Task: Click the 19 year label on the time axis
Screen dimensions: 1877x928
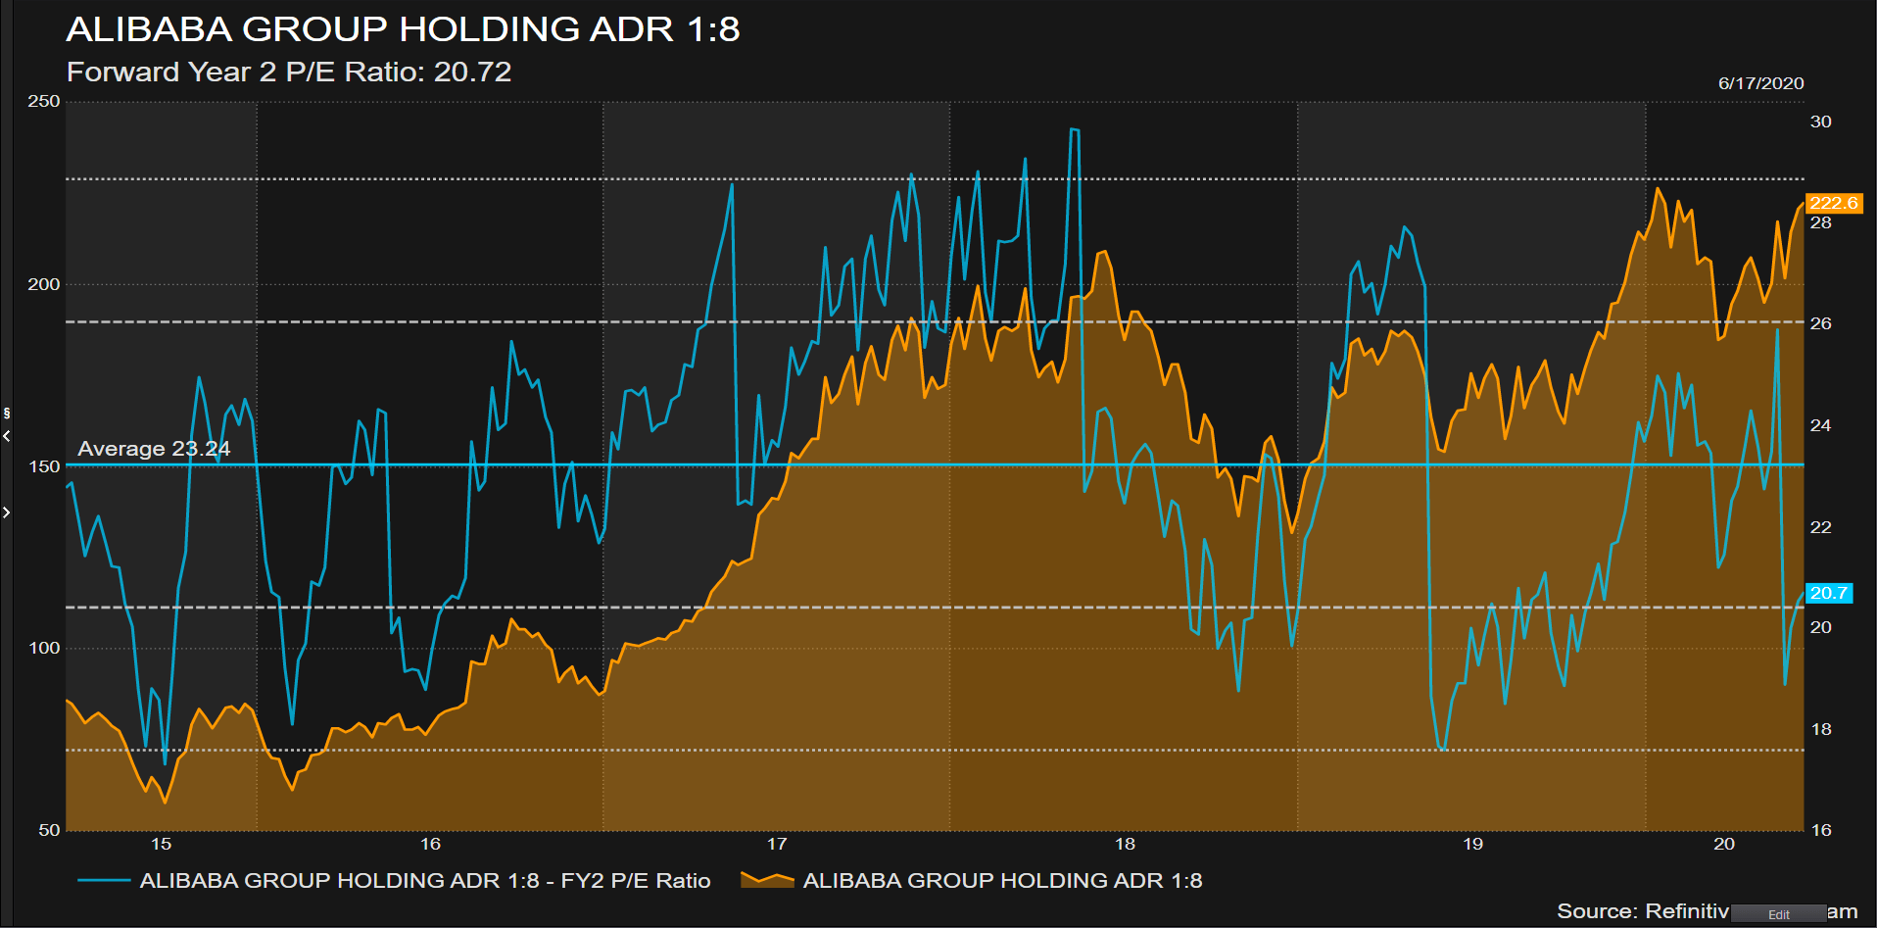Action: 1472,844
